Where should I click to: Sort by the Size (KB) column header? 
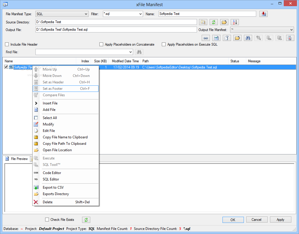[x=100, y=61]
